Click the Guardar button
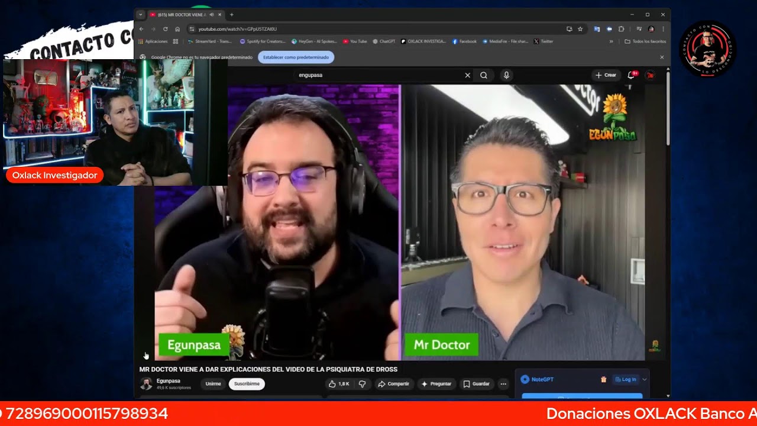This screenshot has height=426, width=757. click(477, 384)
